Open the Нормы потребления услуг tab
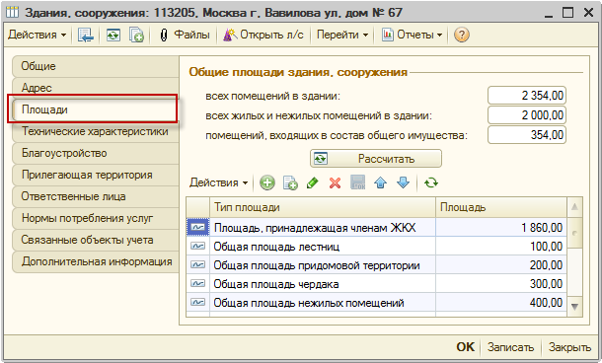The height and width of the screenshot is (363, 602). (x=95, y=218)
